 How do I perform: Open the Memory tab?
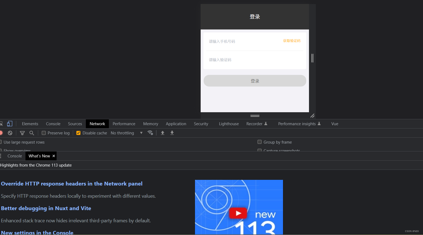point(151,124)
